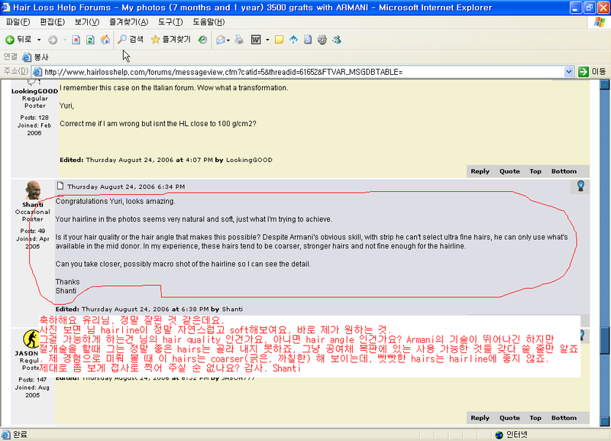This screenshot has width=611, height=441.
Task: Click Reply under JASON's post
Action: (480, 418)
